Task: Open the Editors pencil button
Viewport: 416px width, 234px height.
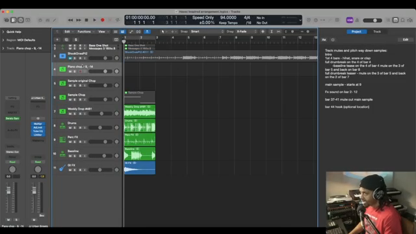Action: pos(55,20)
